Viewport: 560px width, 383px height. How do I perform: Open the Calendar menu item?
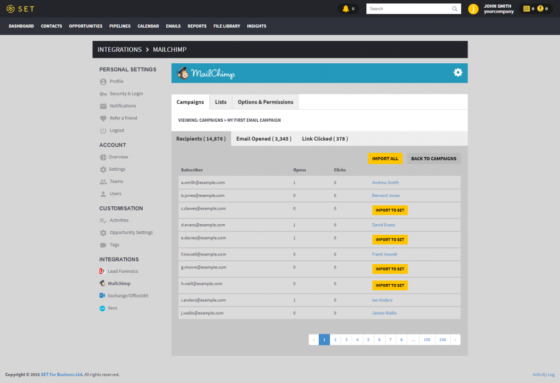click(x=148, y=26)
